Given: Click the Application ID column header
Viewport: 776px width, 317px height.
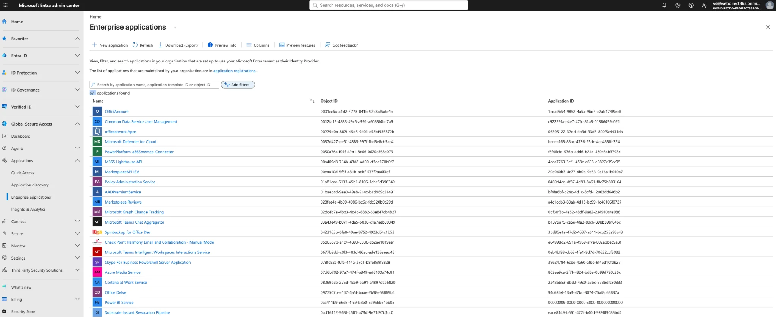Looking at the screenshot, I should click(561, 101).
